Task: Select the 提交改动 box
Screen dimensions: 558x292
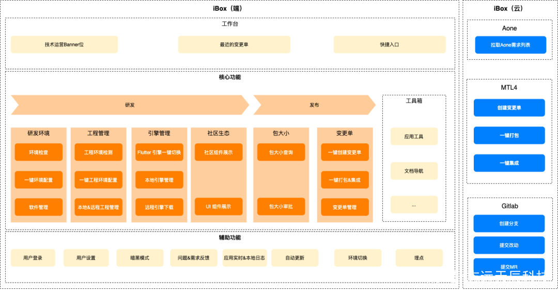Action: point(509,245)
